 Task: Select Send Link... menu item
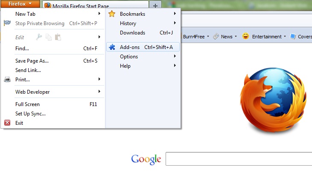click(53, 70)
